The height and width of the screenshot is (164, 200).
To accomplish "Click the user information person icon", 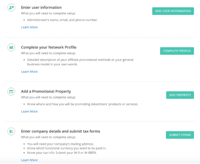I will pos(11,7).
